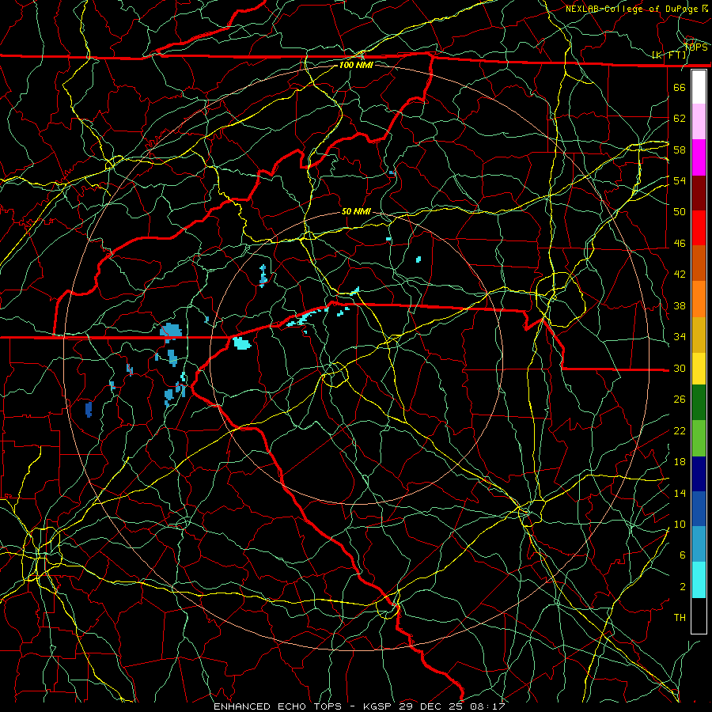
Task: Click the legend value "30"
Action: coord(680,368)
